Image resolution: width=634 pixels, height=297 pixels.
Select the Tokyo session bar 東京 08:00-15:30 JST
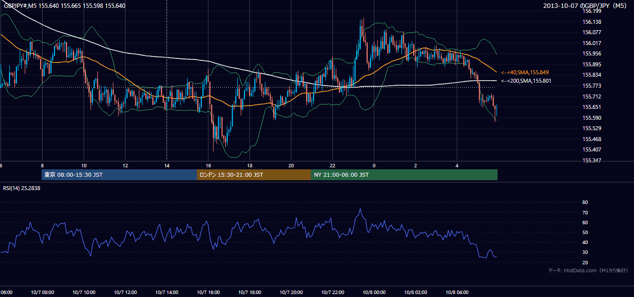(119, 175)
